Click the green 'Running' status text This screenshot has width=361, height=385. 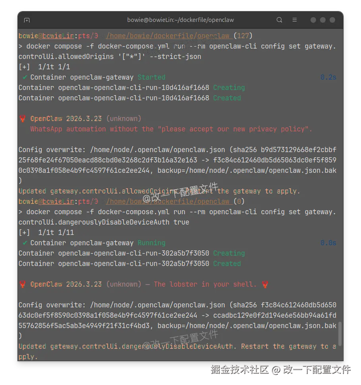tap(151, 243)
